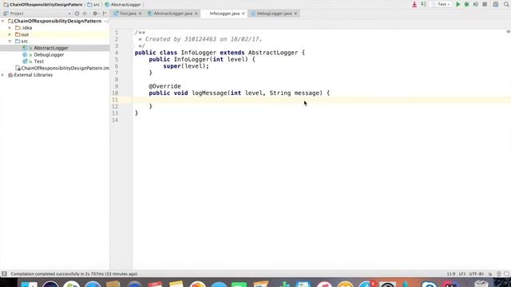Click DebugLogger class icon in tree

(25, 55)
